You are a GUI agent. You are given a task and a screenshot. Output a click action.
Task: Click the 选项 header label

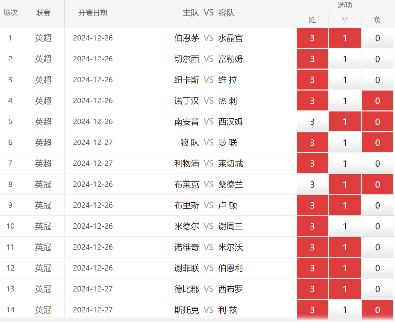click(345, 5)
